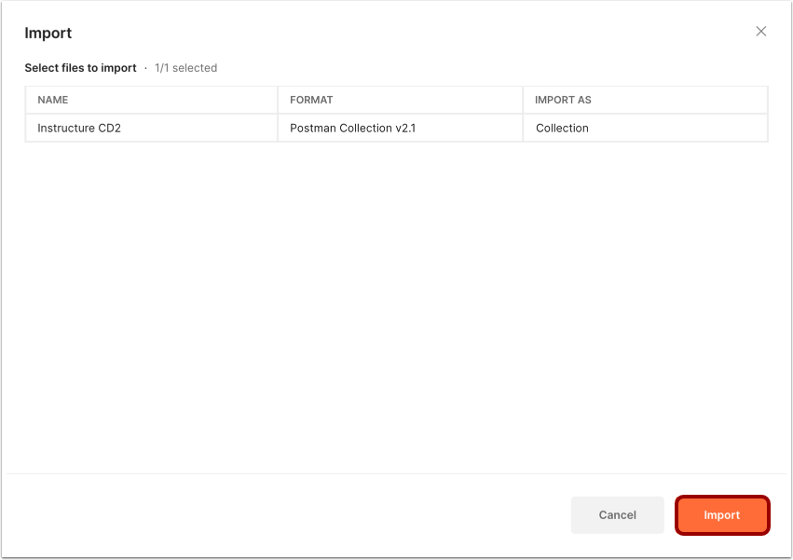Click the Select files to import label
This screenshot has height=560, width=793.
tap(80, 67)
